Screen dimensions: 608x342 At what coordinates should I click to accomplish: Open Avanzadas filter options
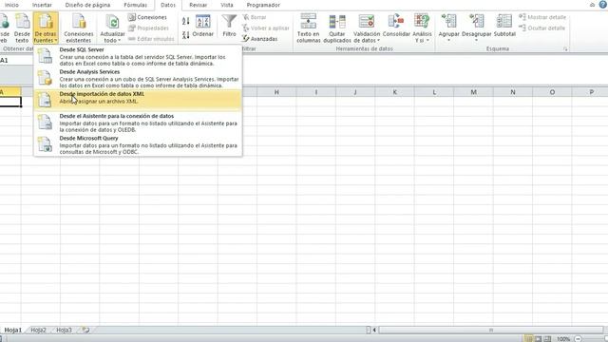click(259, 39)
